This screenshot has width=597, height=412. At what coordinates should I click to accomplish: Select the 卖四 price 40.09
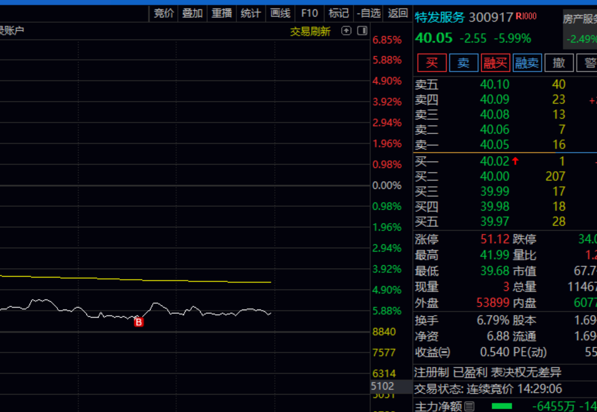pos(494,99)
